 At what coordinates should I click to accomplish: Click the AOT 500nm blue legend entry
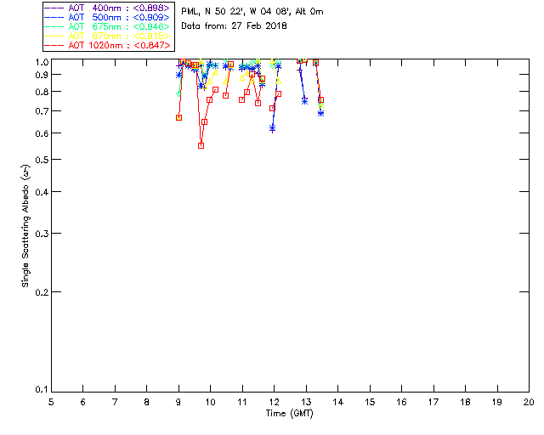(x=107, y=17)
